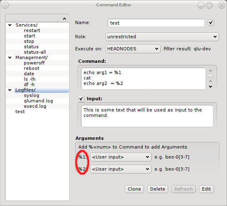Click the Clone button

pos(134,189)
